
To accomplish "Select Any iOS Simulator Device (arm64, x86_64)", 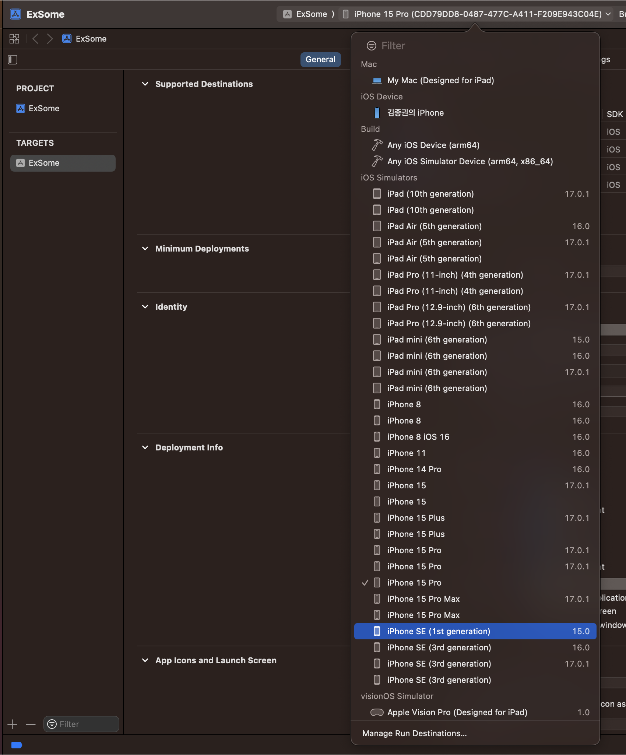I will point(475,161).
